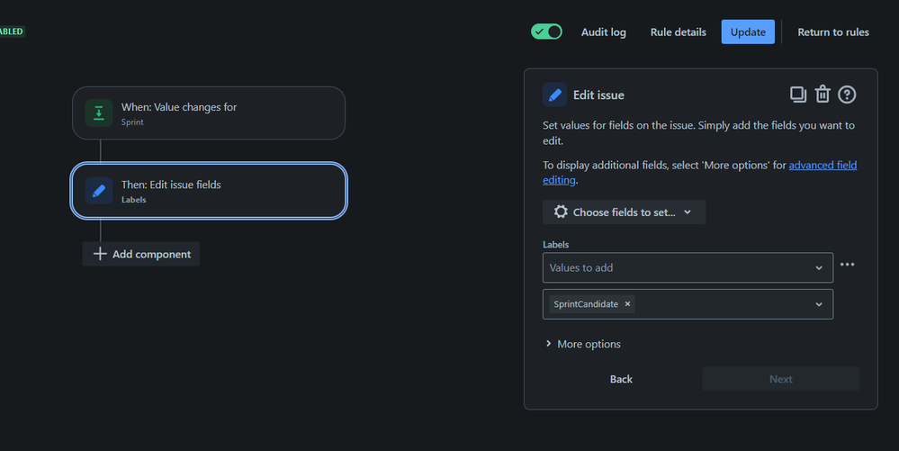Image resolution: width=899 pixels, height=451 pixels.
Task: Click the blue pencil icon on Edit issue fields card
Action: coord(99,191)
